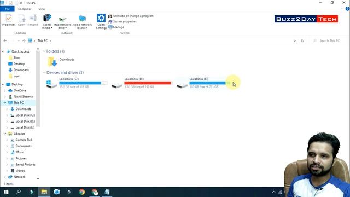The image size is (350, 197).
Task: Select Nikhil Sharma user folder
Action: click(23, 97)
